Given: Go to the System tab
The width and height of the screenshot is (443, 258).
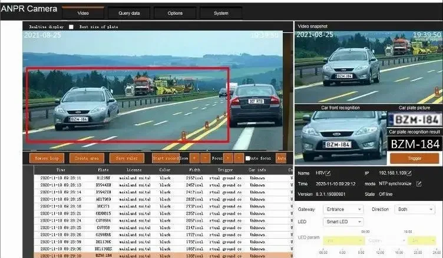Looking at the screenshot, I should [x=221, y=13].
